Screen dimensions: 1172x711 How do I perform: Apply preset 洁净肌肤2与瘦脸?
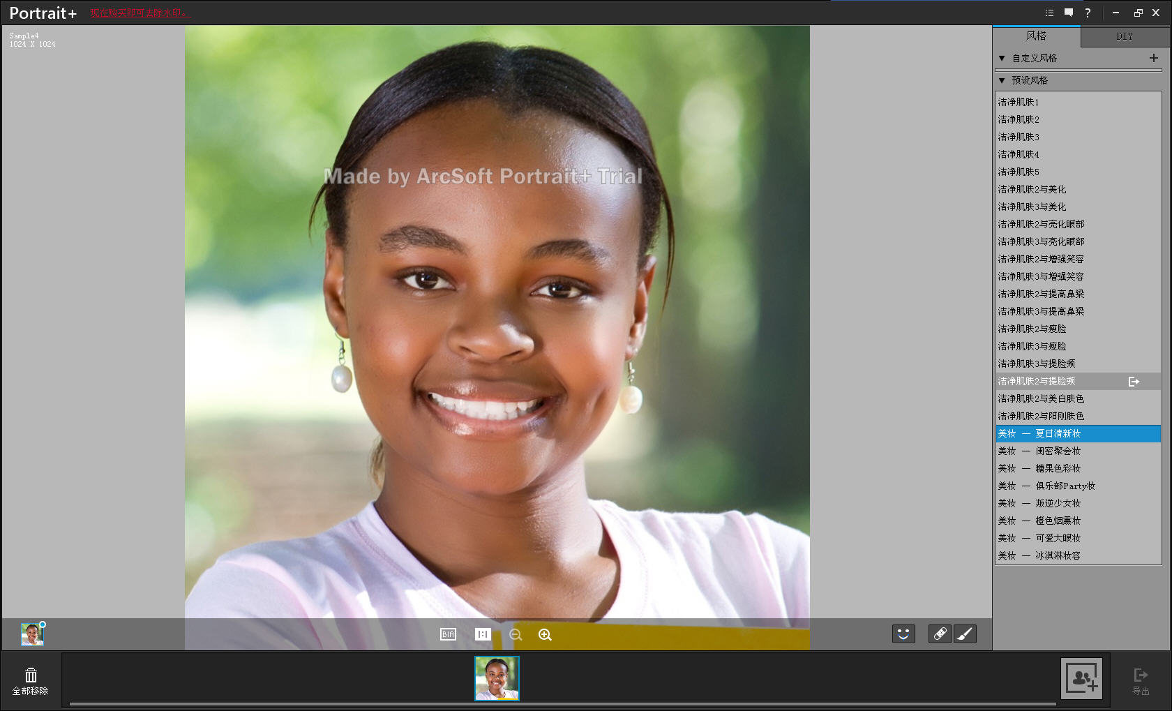1078,329
